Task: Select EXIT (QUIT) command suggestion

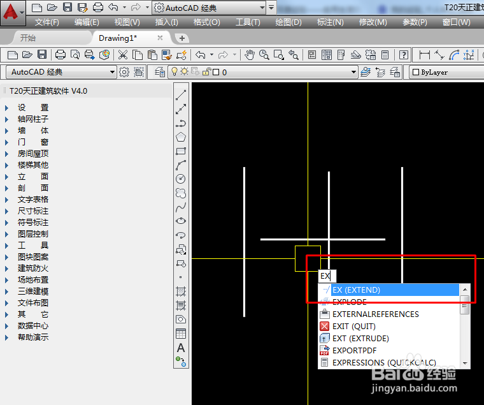Action: (389, 326)
